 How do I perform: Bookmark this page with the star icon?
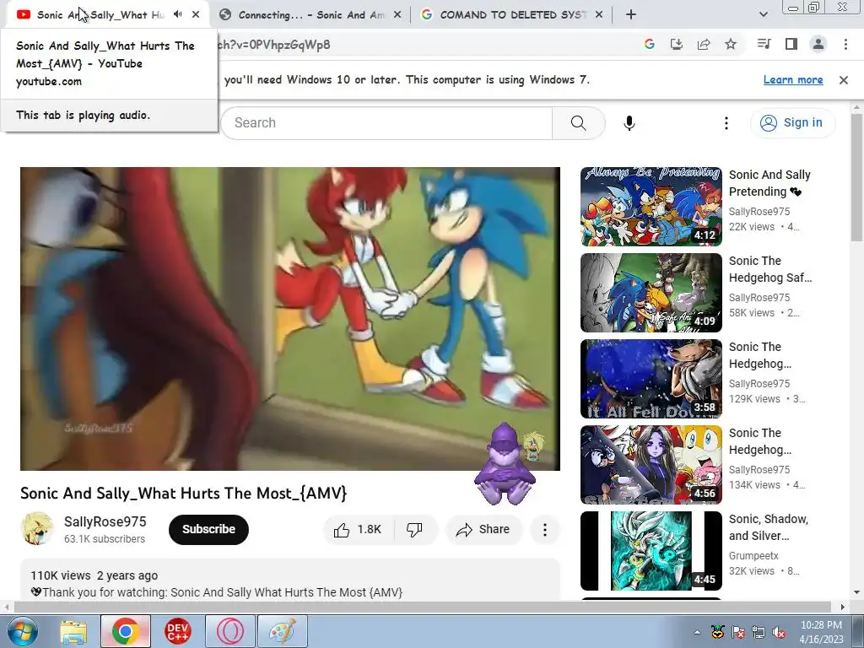731,44
